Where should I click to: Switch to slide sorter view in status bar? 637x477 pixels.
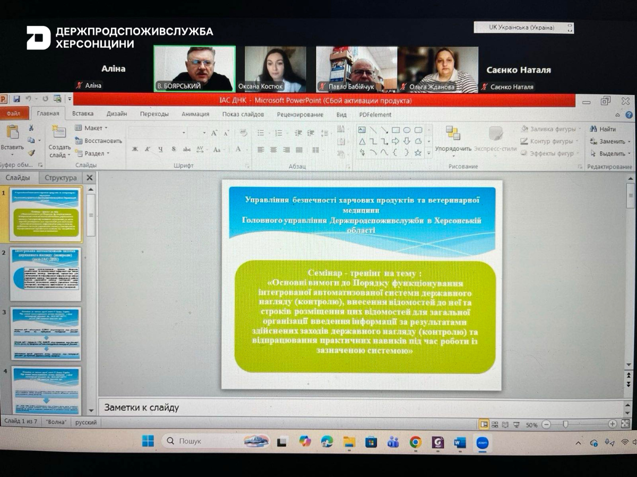click(x=495, y=424)
